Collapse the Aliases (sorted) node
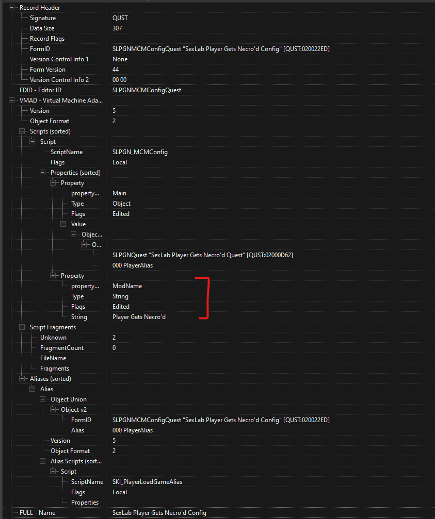The height and width of the screenshot is (519, 435). [22, 379]
